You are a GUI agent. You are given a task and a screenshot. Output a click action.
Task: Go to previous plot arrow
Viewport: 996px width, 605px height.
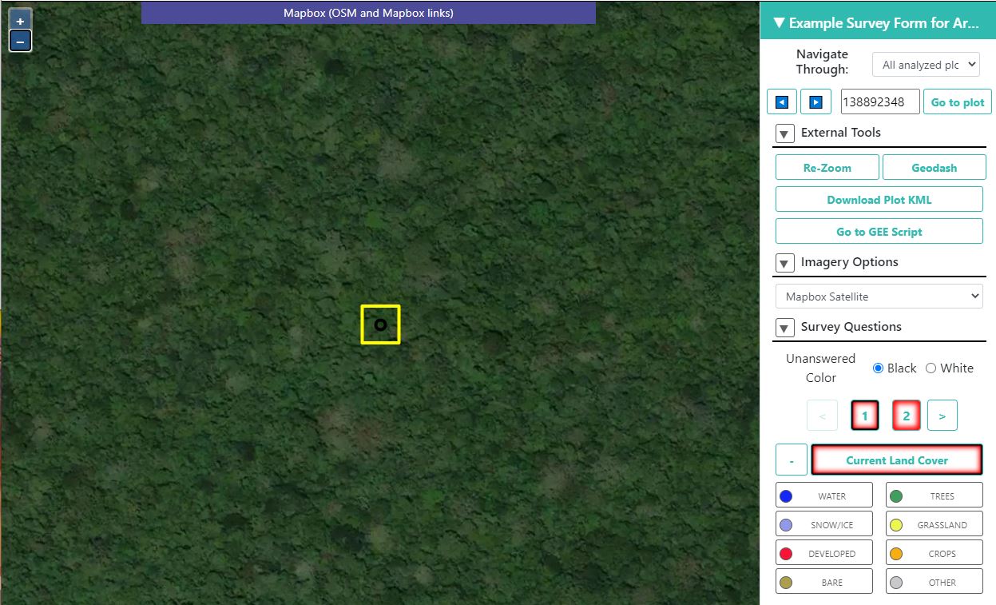(782, 102)
